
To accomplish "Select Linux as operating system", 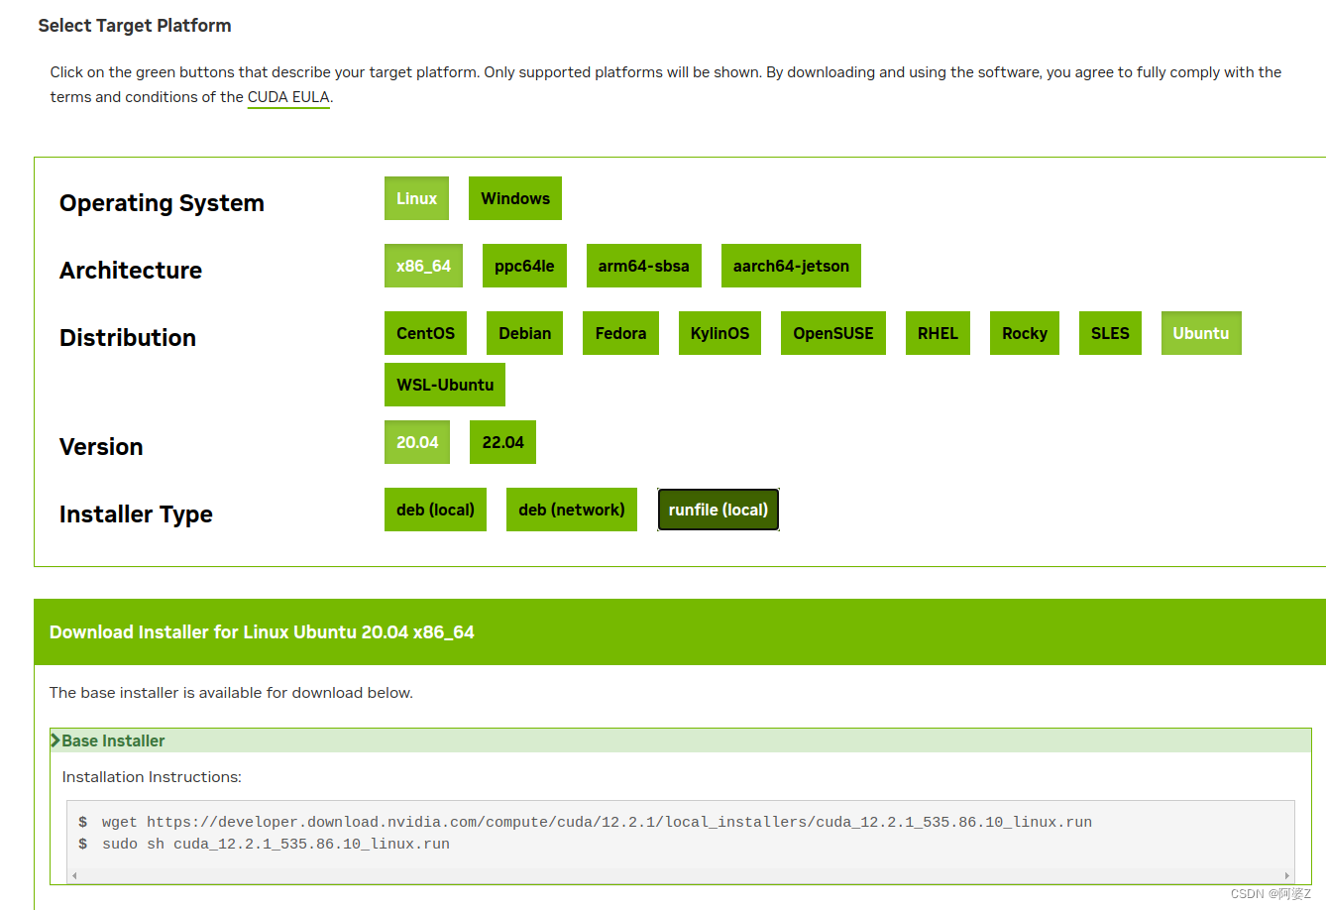I will click(416, 198).
